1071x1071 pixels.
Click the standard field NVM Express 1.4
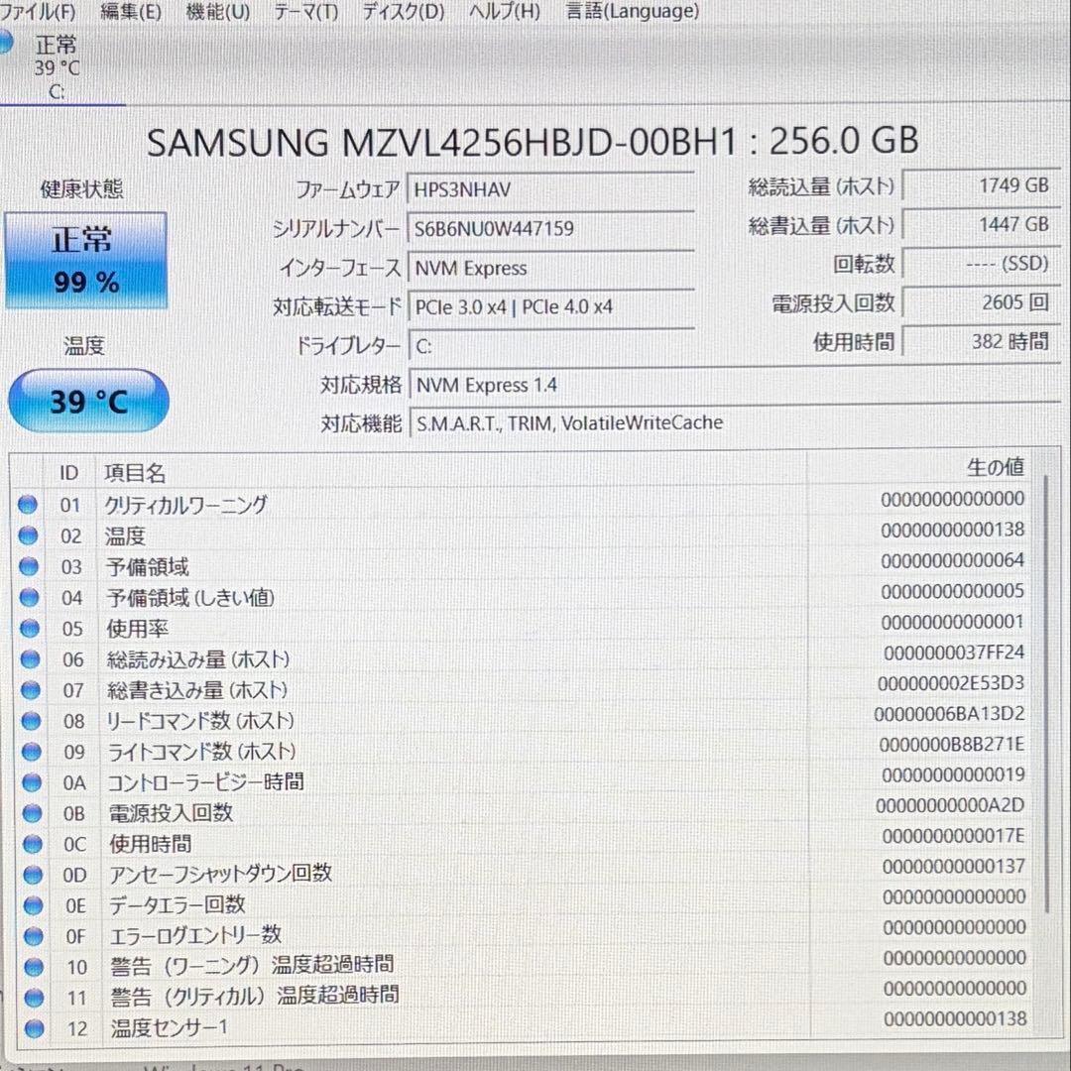click(x=734, y=385)
